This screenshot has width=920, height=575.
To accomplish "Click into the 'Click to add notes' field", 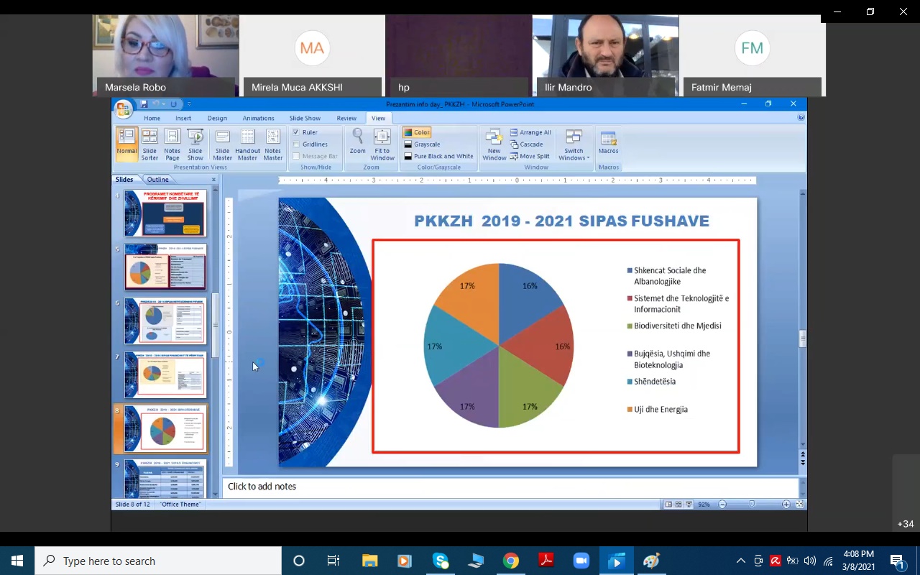I will pos(510,487).
